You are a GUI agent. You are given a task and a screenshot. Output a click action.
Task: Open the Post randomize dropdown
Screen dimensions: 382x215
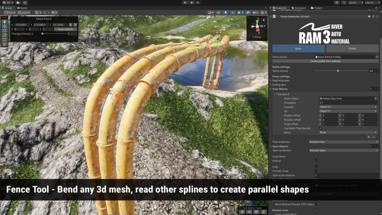pos(344,142)
